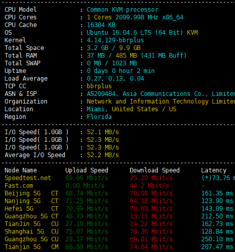Click '3.2 GB / 9.9 GB' space value
The image size is (235, 252).
point(114,48)
